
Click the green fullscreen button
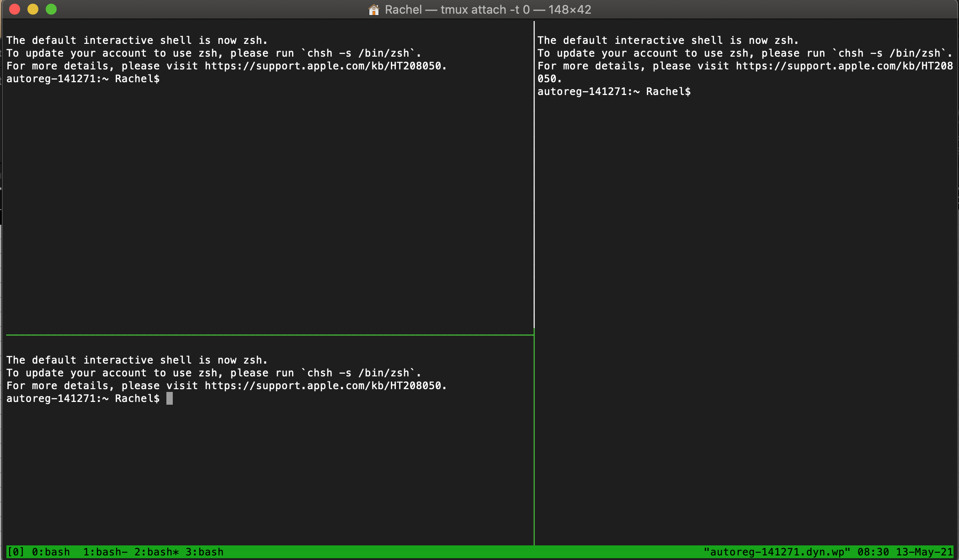click(51, 9)
